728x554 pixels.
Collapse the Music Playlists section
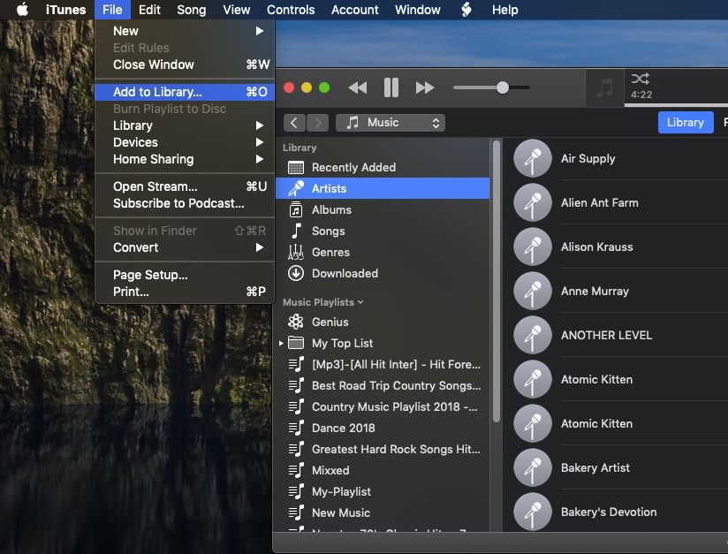tap(360, 302)
